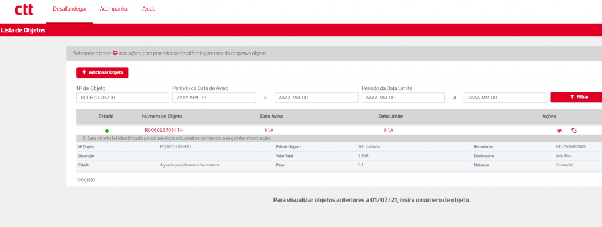The image size is (602, 227).
Task: Click the Lista de Objetos heading
Action: 23,31
